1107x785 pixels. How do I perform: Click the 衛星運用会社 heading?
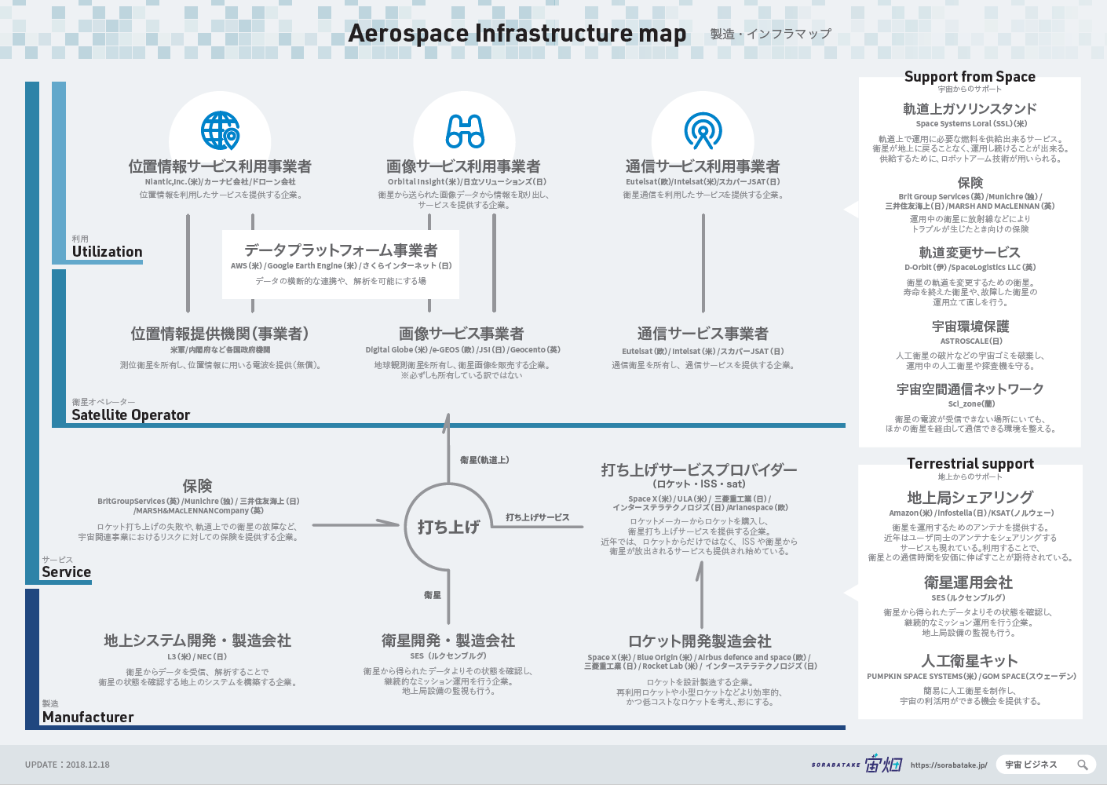(x=969, y=582)
